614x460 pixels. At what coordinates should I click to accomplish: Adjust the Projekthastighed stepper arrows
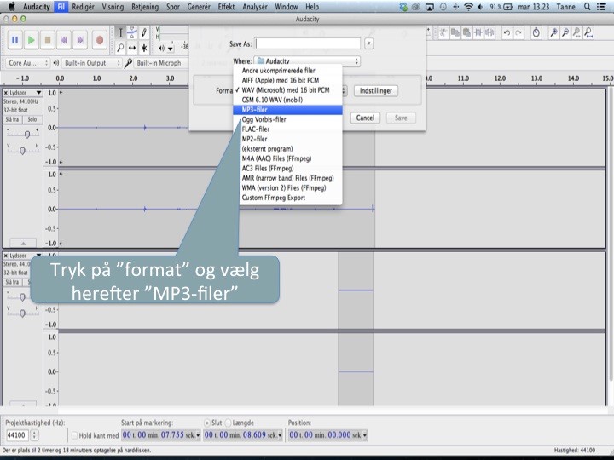point(34,435)
